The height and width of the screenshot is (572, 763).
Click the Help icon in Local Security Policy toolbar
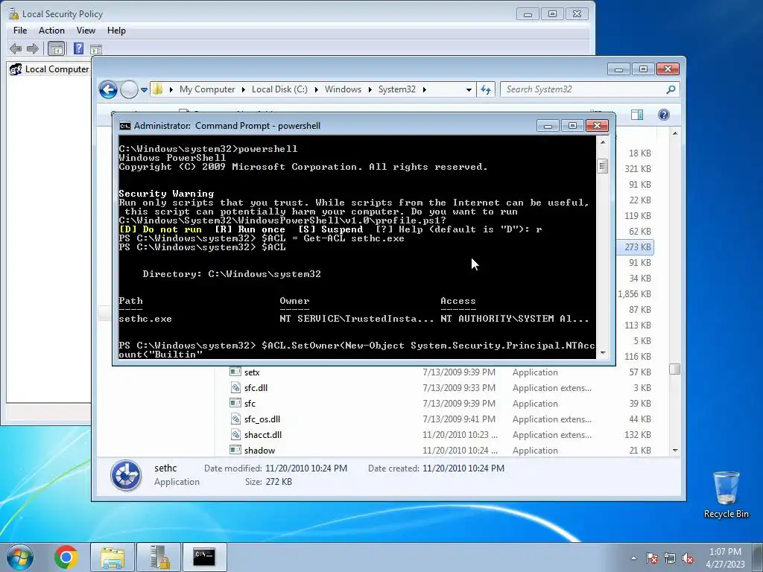(78, 48)
